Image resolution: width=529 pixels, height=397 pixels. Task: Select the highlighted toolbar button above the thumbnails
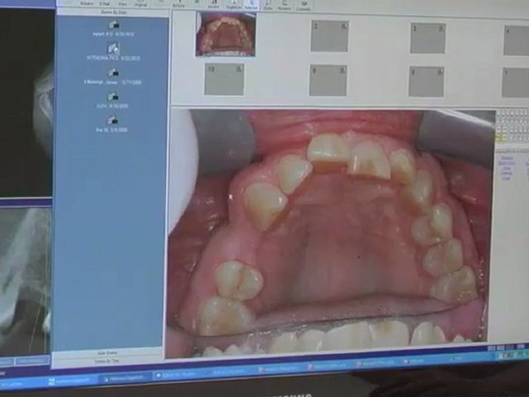point(251,4)
